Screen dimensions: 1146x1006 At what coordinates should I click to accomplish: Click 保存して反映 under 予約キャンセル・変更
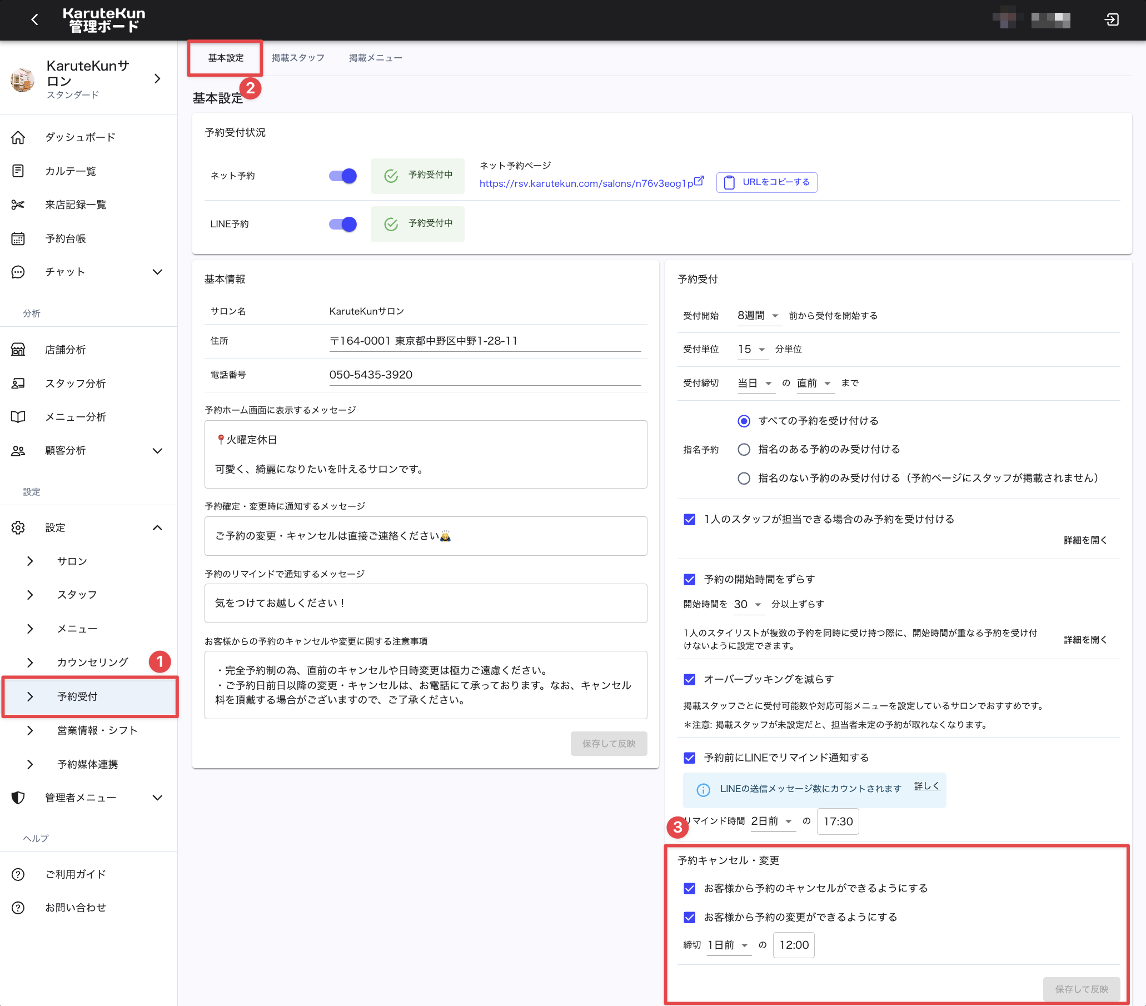pos(1081,990)
